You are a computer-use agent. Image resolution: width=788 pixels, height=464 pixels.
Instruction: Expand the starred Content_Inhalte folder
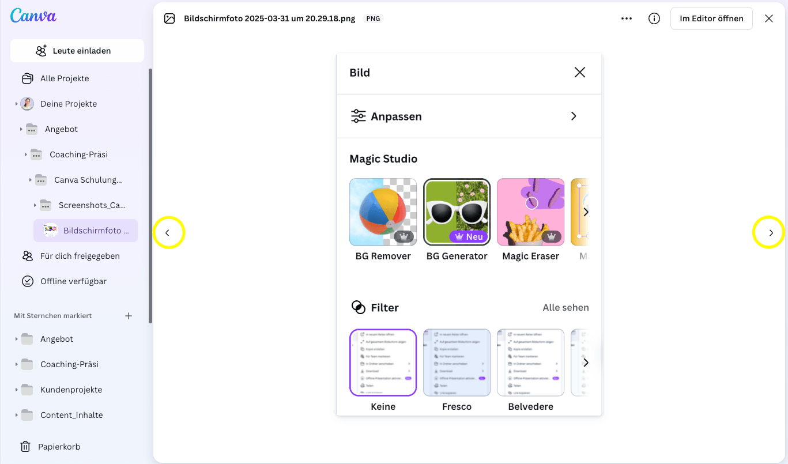coord(16,415)
